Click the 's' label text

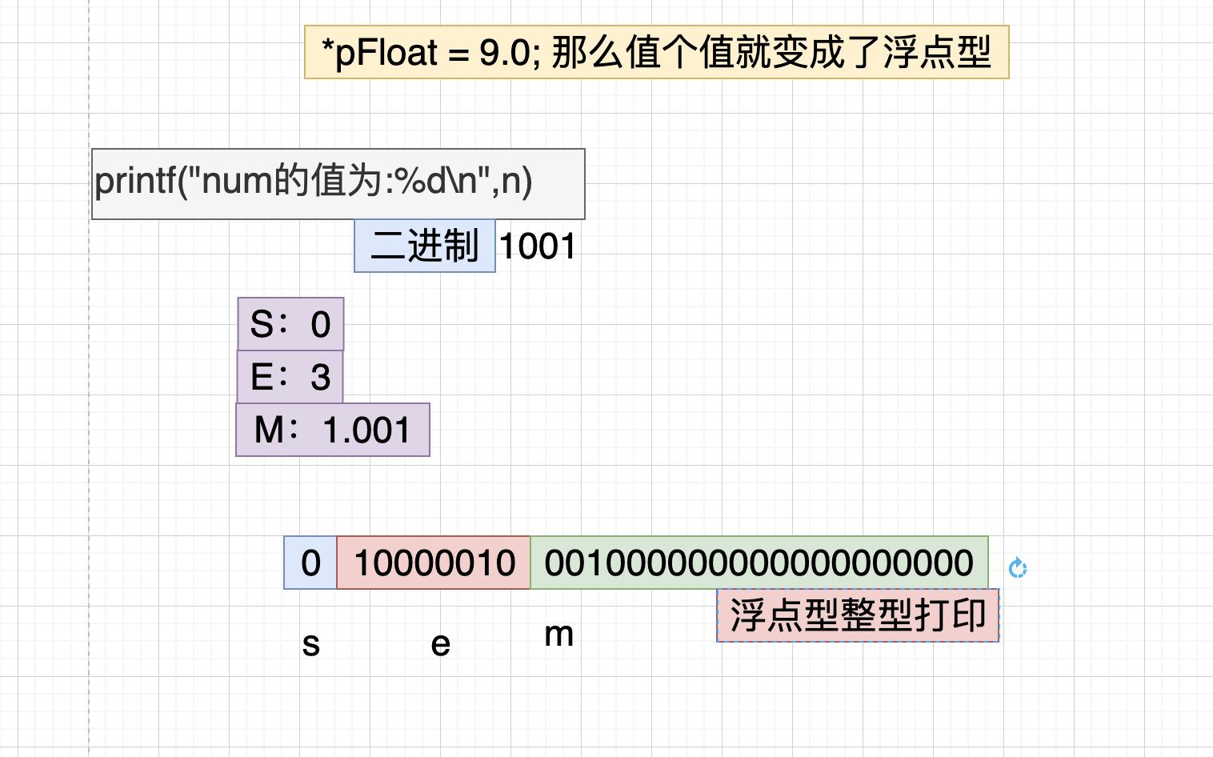pyautogui.click(x=311, y=644)
